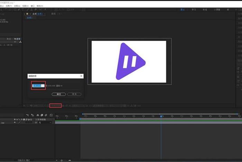Viewport: 242px width, 162px height.
Task: Open the 窗口 menu
Action: 32,6
